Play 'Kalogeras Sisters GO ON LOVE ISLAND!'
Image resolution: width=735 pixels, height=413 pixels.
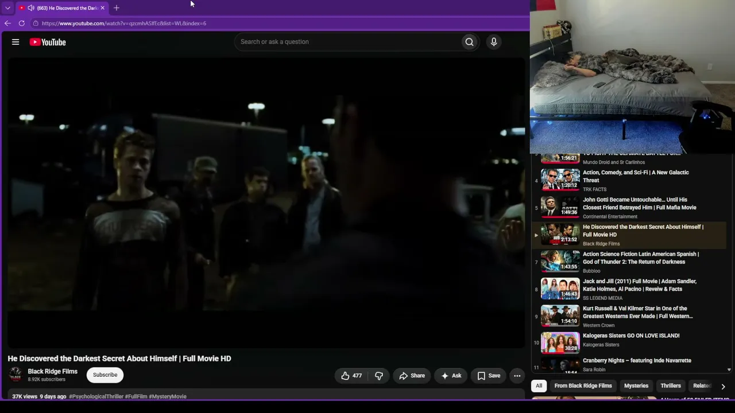(x=631, y=336)
